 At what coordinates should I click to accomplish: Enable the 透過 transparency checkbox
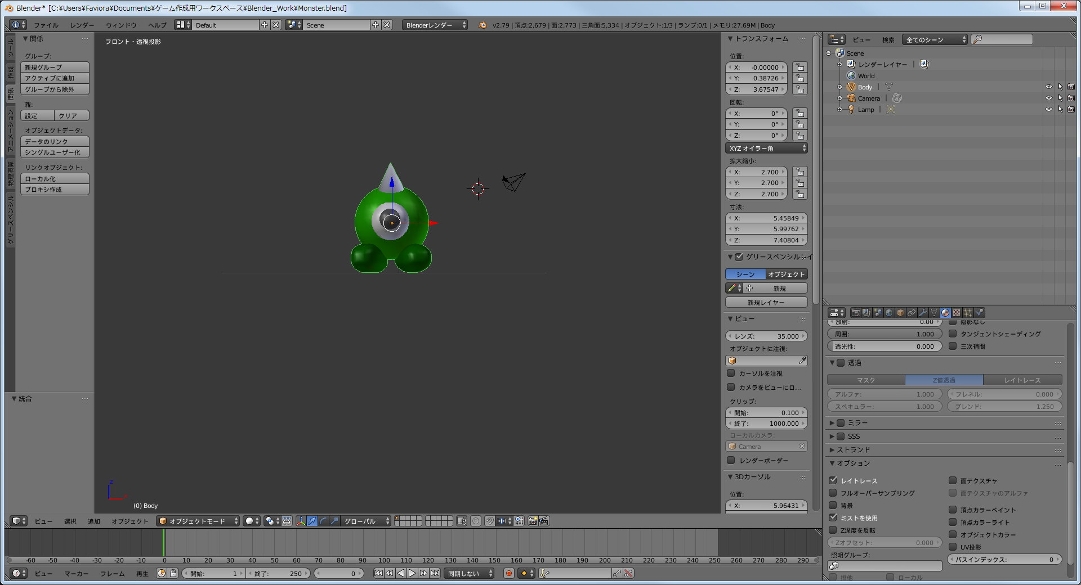tap(841, 363)
